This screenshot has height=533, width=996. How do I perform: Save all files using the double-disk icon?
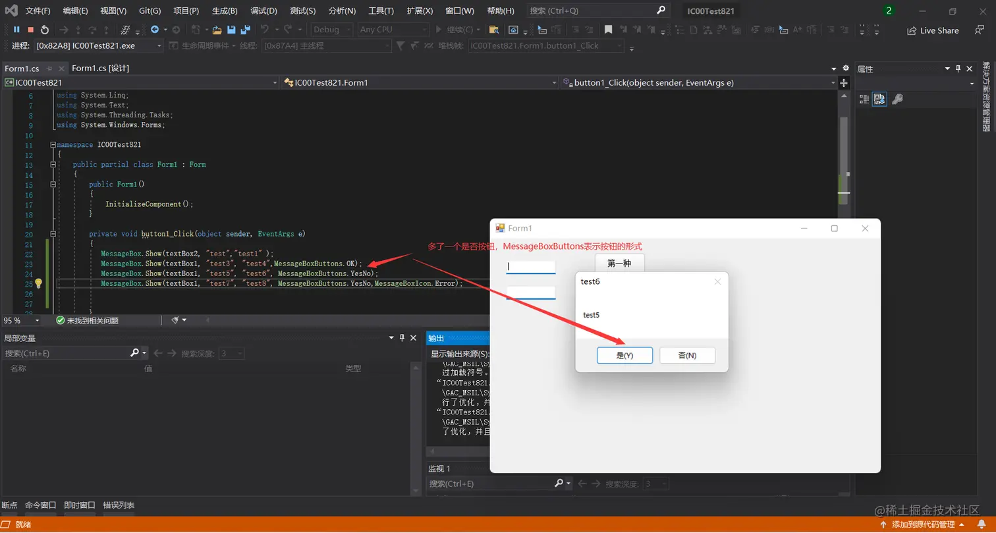(x=246, y=30)
